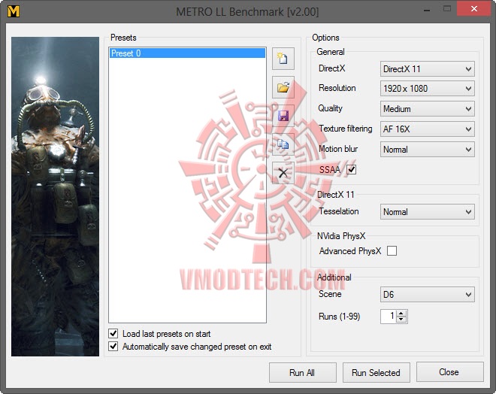Increase the Runs count with up arrow
This screenshot has height=394, width=496.
401,314
